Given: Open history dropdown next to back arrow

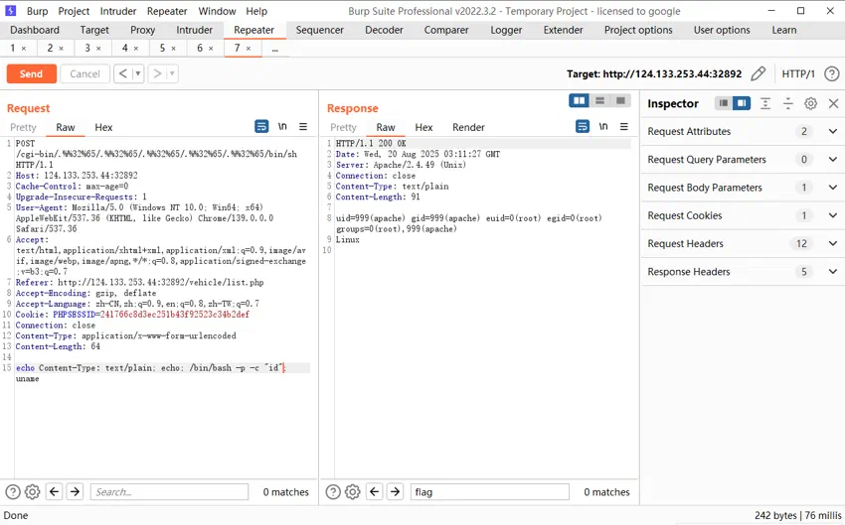Looking at the screenshot, I should 138,73.
